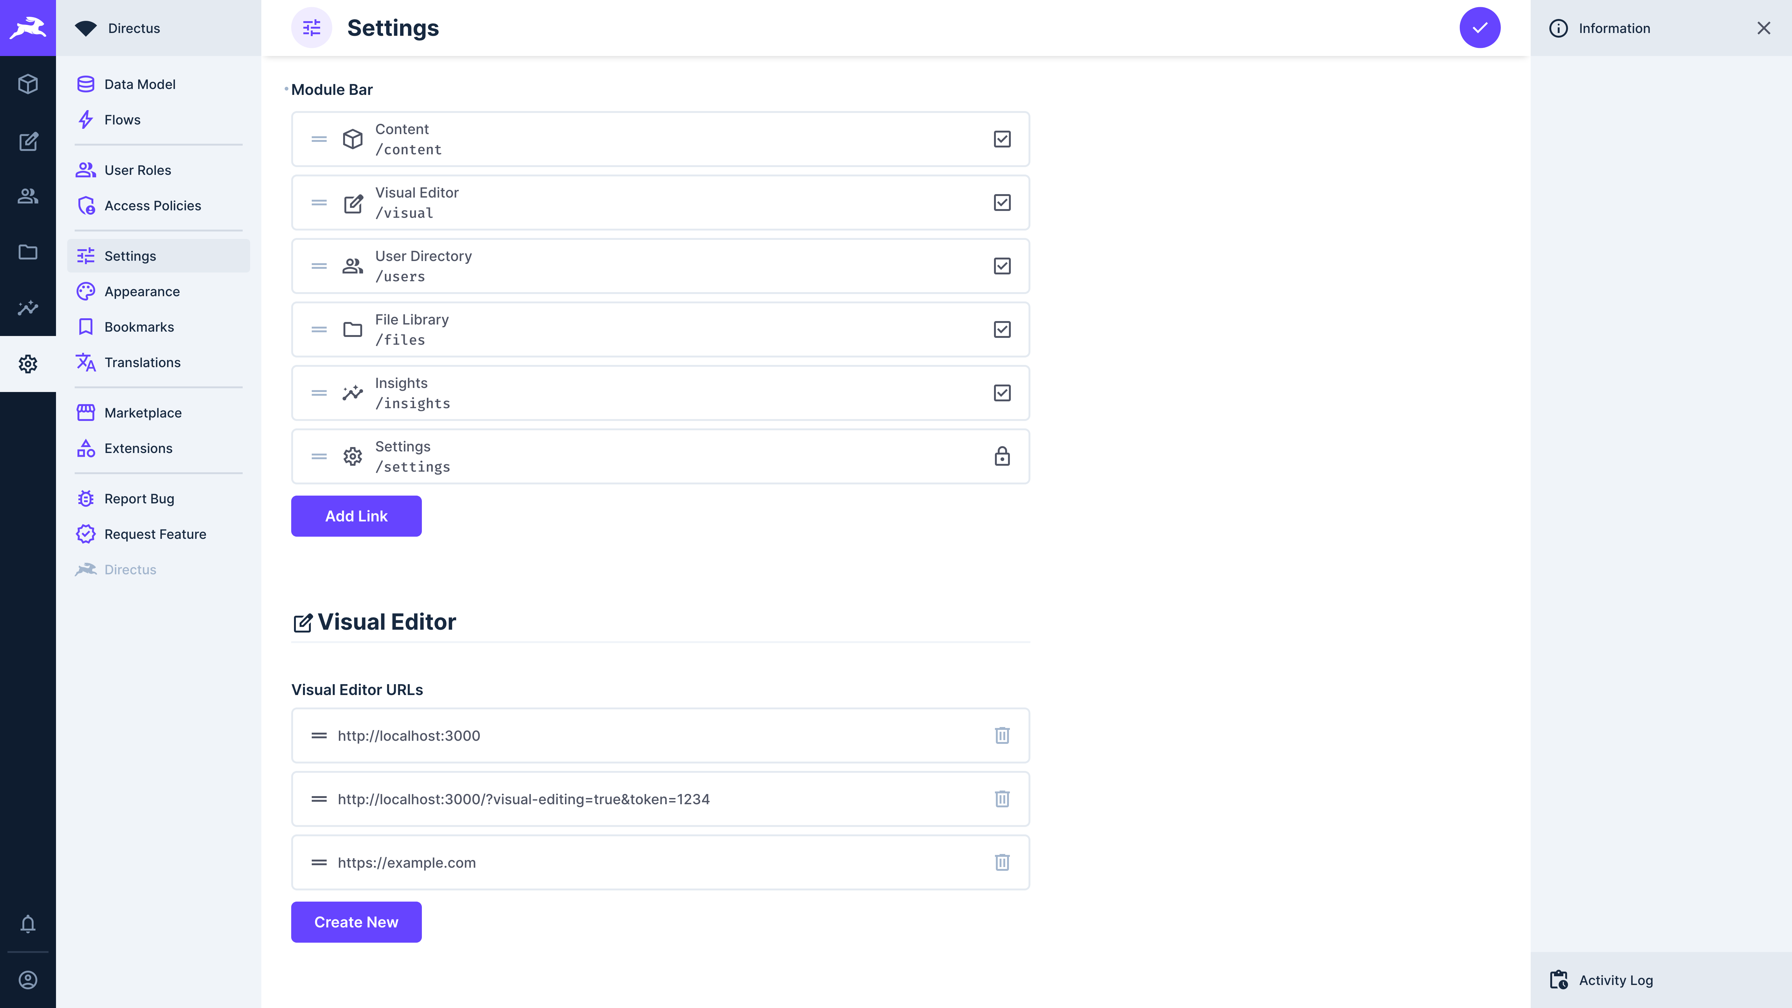
Task: Uncheck the User Directory module
Action: [1002, 266]
